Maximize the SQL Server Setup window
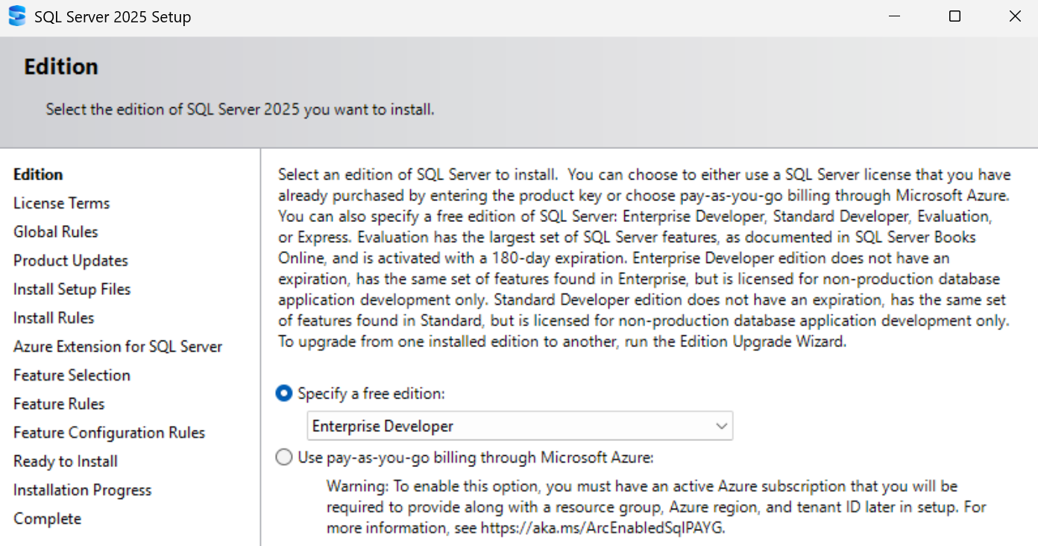 click(x=954, y=16)
